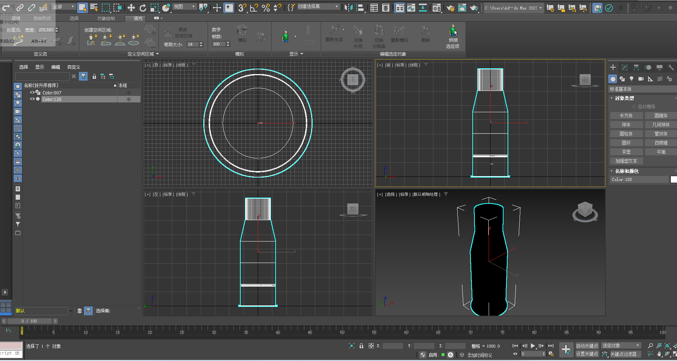Image resolution: width=677 pixels, height=361 pixels.
Task: Create a 长方体 box primitive
Action: (626, 115)
